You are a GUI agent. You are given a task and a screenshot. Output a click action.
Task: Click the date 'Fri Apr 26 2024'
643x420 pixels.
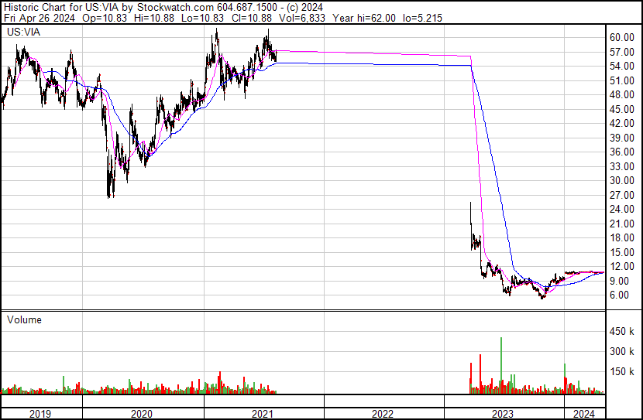point(40,18)
